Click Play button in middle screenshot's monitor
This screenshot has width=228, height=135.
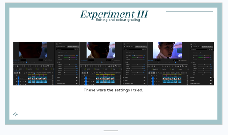(x=101, y=66)
